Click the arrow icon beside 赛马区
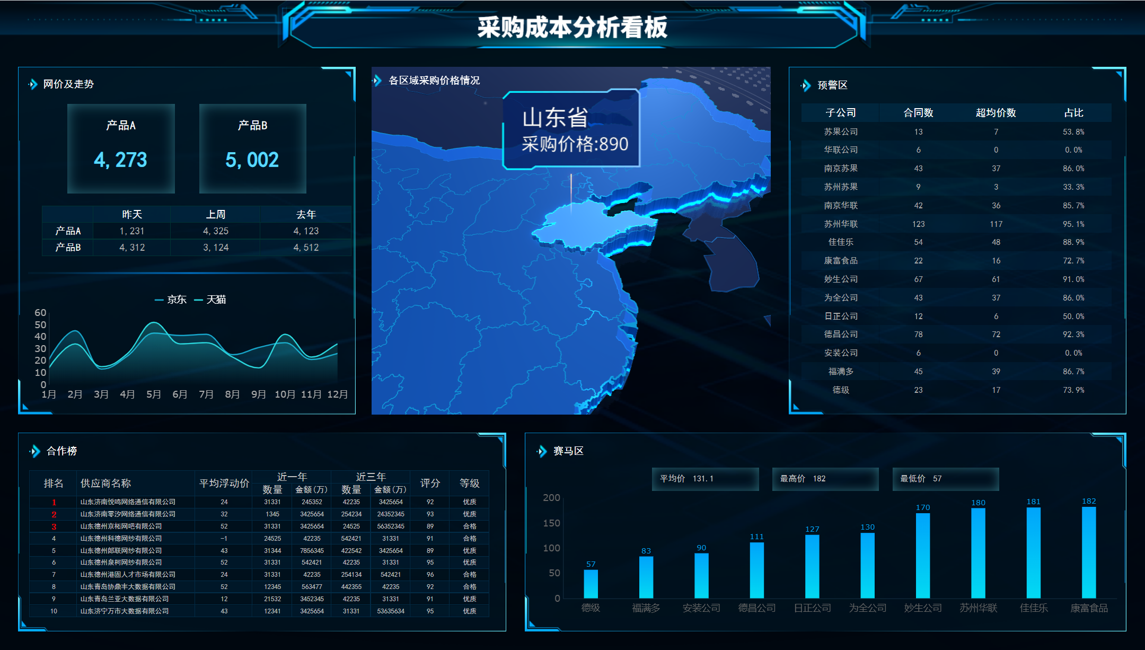The width and height of the screenshot is (1145, 650). pyautogui.click(x=541, y=451)
